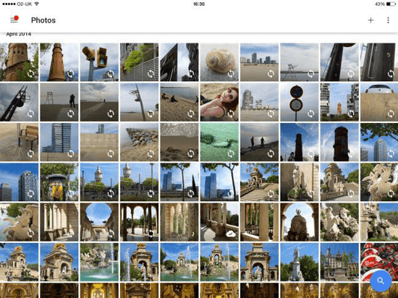Viewport: 398px width, 298px height.
Task: Tap the sync icon on the rock breakwater photo
Action: coord(151,153)
